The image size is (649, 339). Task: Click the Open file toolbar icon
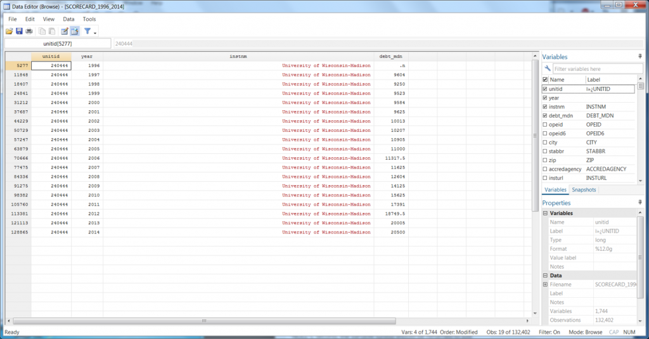click(9, 31)
